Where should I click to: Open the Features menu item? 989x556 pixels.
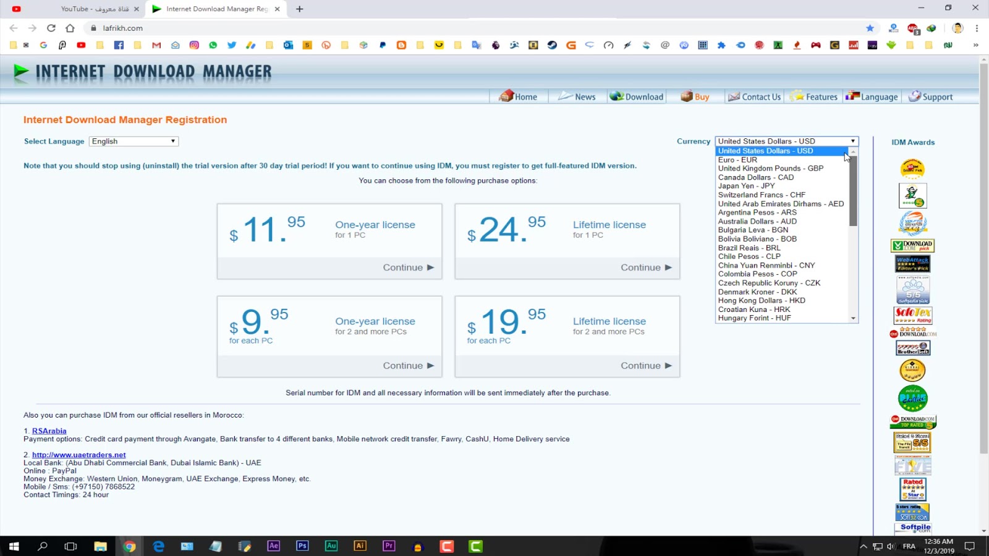pyautogui.click(x=813, y=96)
